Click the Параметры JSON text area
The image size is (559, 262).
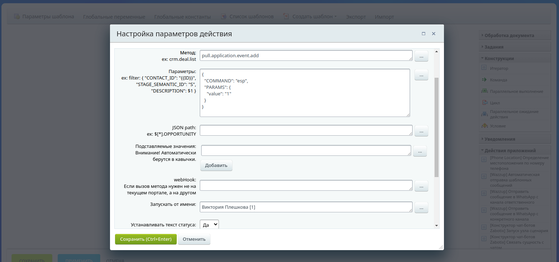click(x=305, y=93)
